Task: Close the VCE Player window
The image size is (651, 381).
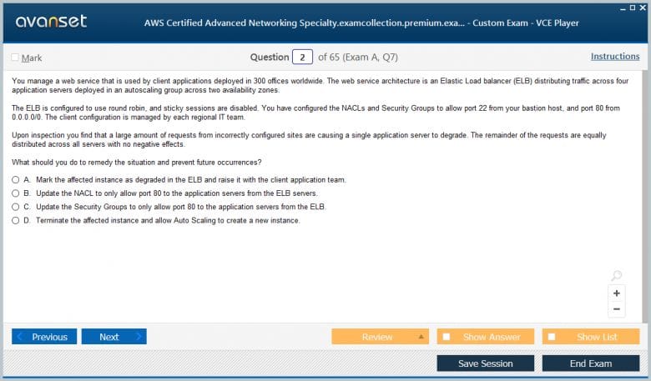Action: click(642, 7)
